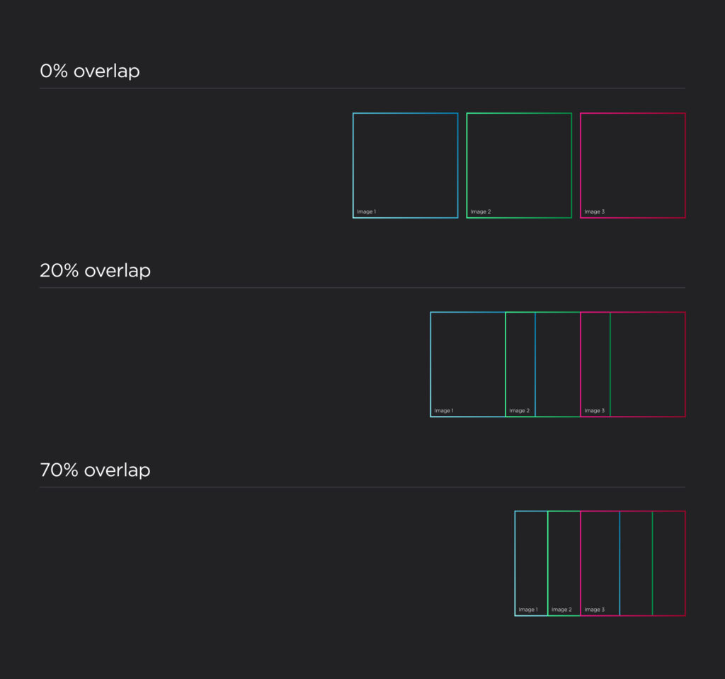Click the divider line below "0% overlap" heading
725x679 pixels.
[x=362, y=88]
